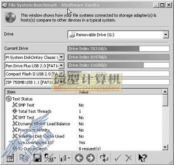Screen dimensions: 174x165
Task: Click the options grid icon in bottom toolbar
Action: [x=10, y=158]
